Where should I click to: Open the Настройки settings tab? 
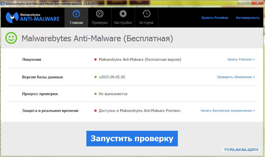pyautogui.click(x=123, y=17)
